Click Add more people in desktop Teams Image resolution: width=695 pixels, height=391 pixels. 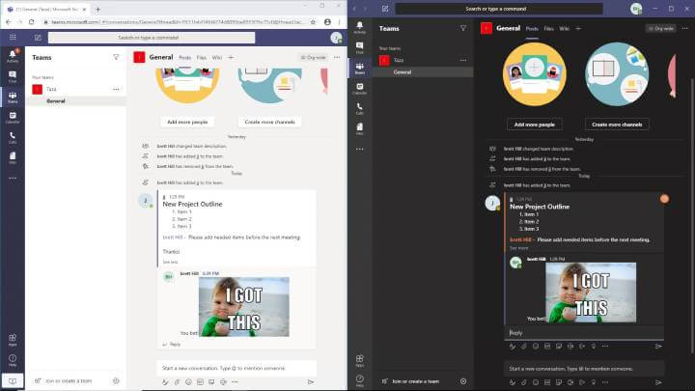pos(534,125)
